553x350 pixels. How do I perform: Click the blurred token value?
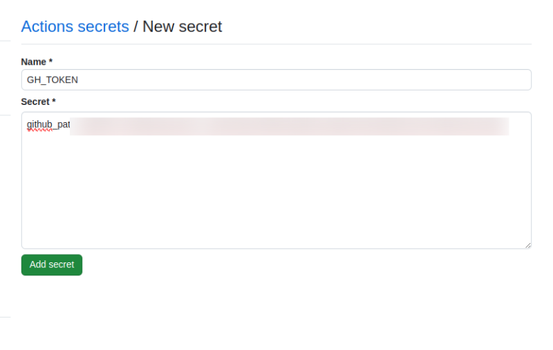289,126
